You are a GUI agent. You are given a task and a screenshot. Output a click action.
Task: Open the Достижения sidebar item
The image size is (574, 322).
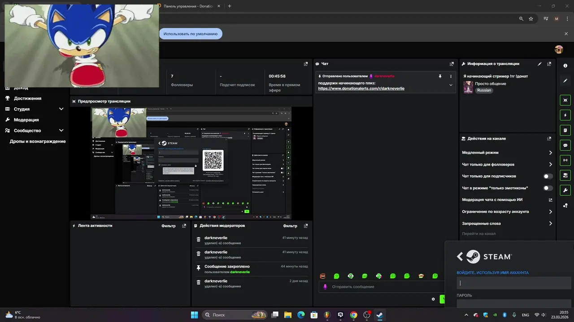pos(27,98)
